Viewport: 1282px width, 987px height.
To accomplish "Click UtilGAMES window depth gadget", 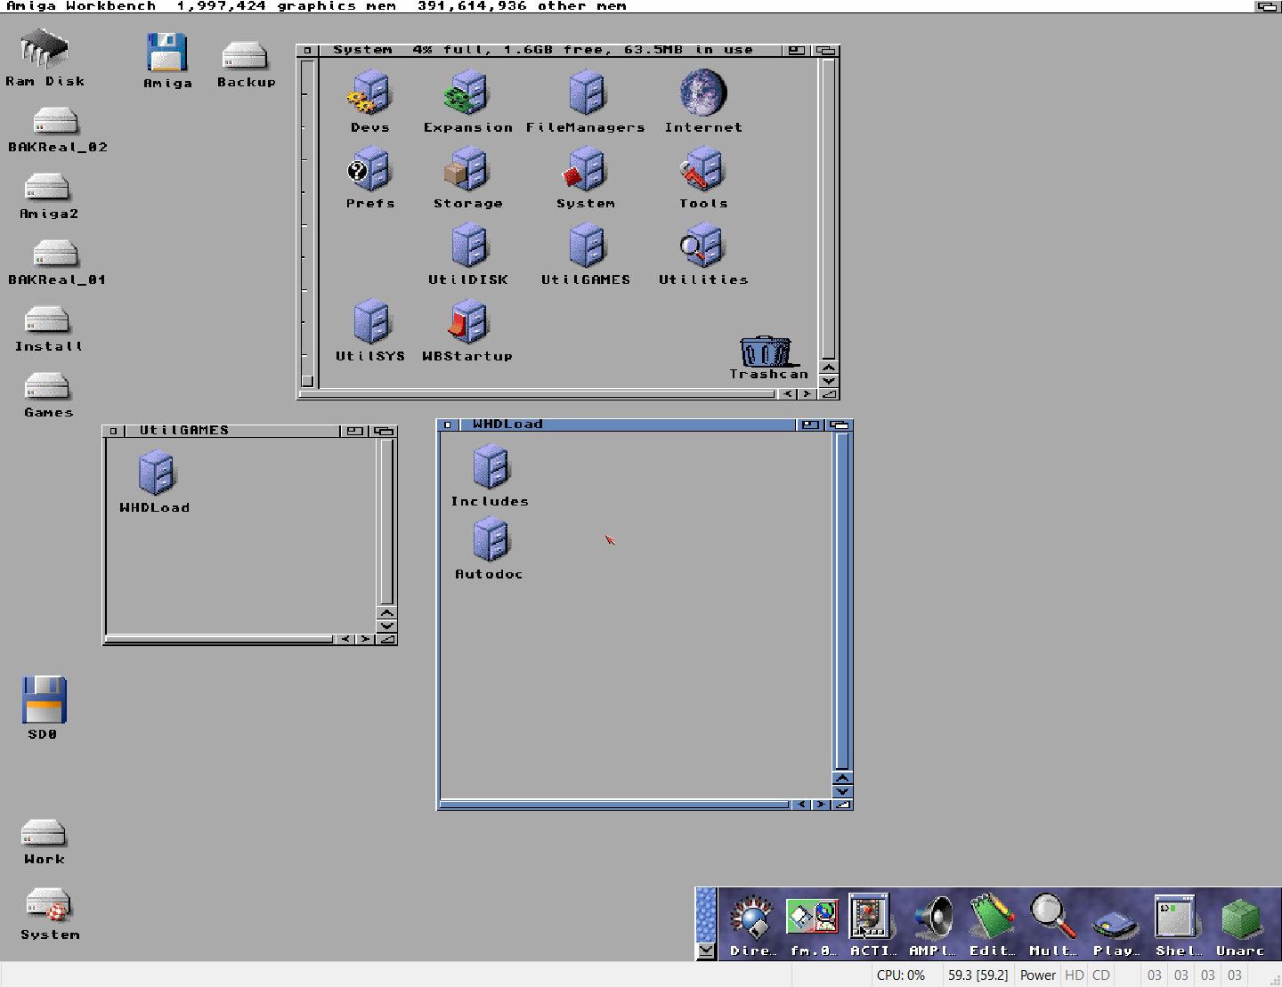I will (x=384, y=431).
